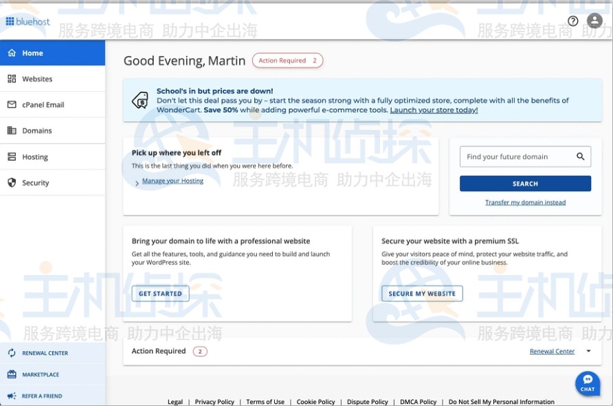The image size is (613, 406).
Task: Click the Action Required badge next to greeting
Action: click(x=287, y=60)
